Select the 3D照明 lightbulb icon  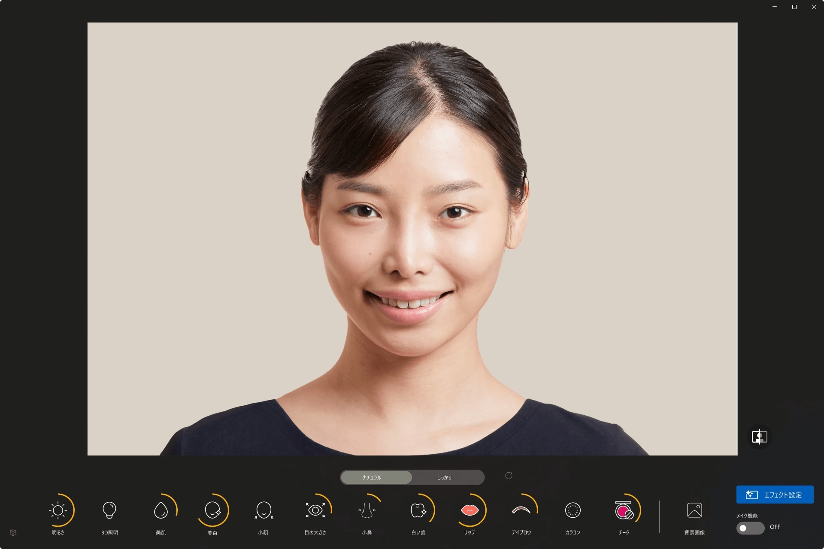[109, 510]
